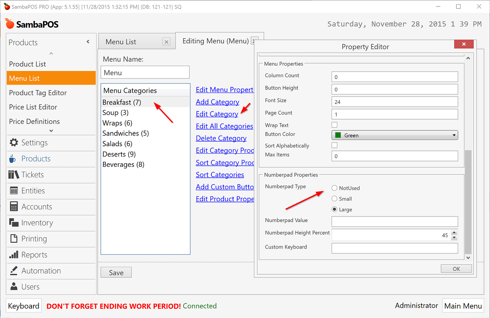Screen dimensions: 490x318
Task: Click OK in Property Editor
Action: [456, 269]
